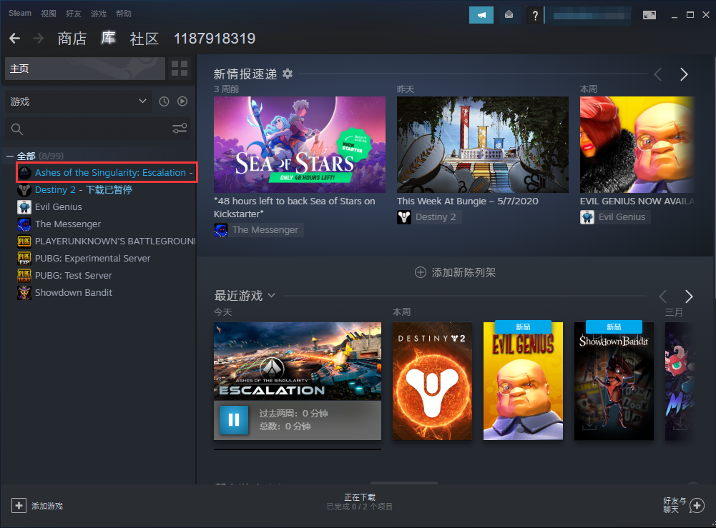Open the 好友 menu

tap(74, 14)
